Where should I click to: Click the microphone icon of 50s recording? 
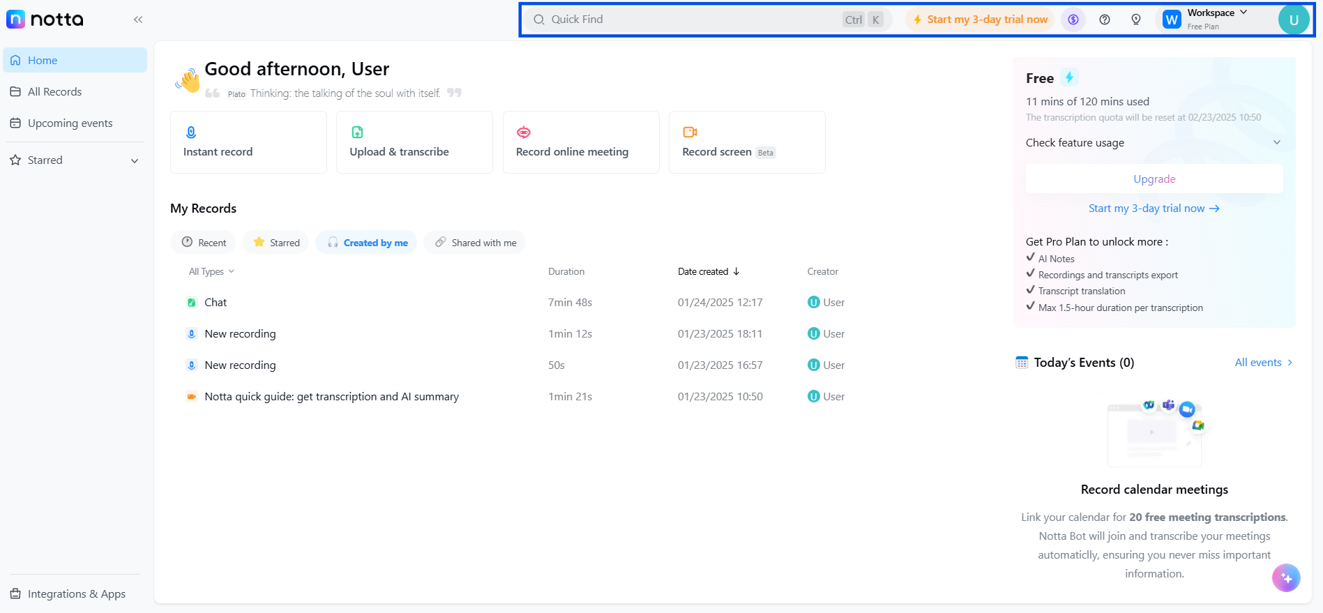pos(191,365)
